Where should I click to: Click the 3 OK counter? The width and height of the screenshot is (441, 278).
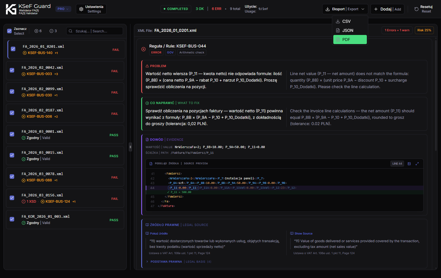(x=200, y=9)
